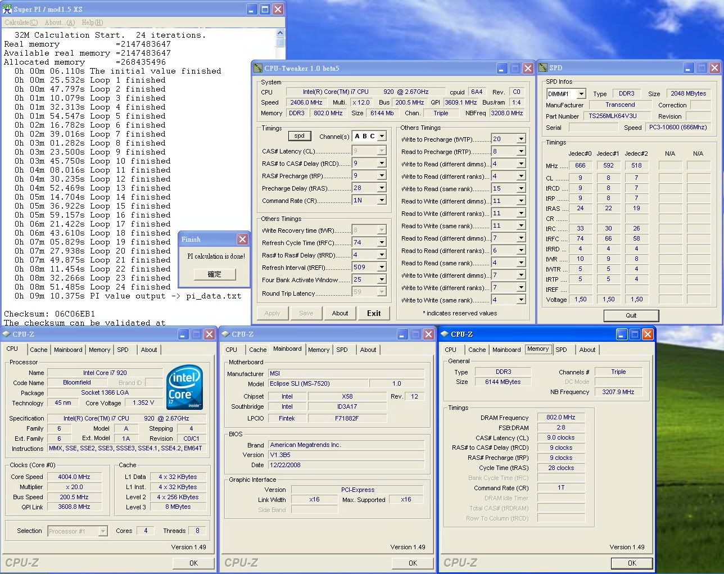Click the Multi. field showing x 12.0

coord(361,102)
